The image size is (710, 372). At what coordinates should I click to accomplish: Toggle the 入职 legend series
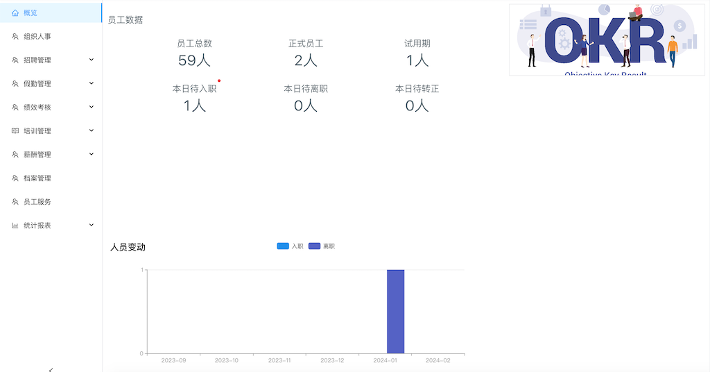click(291, 246)
